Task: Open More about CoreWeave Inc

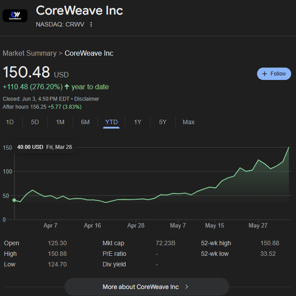Action: [147, 287]
